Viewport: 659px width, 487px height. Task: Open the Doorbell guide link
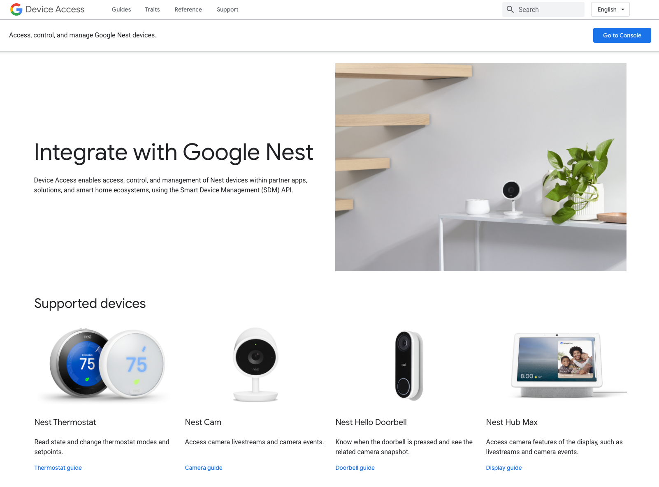point(355,468)
